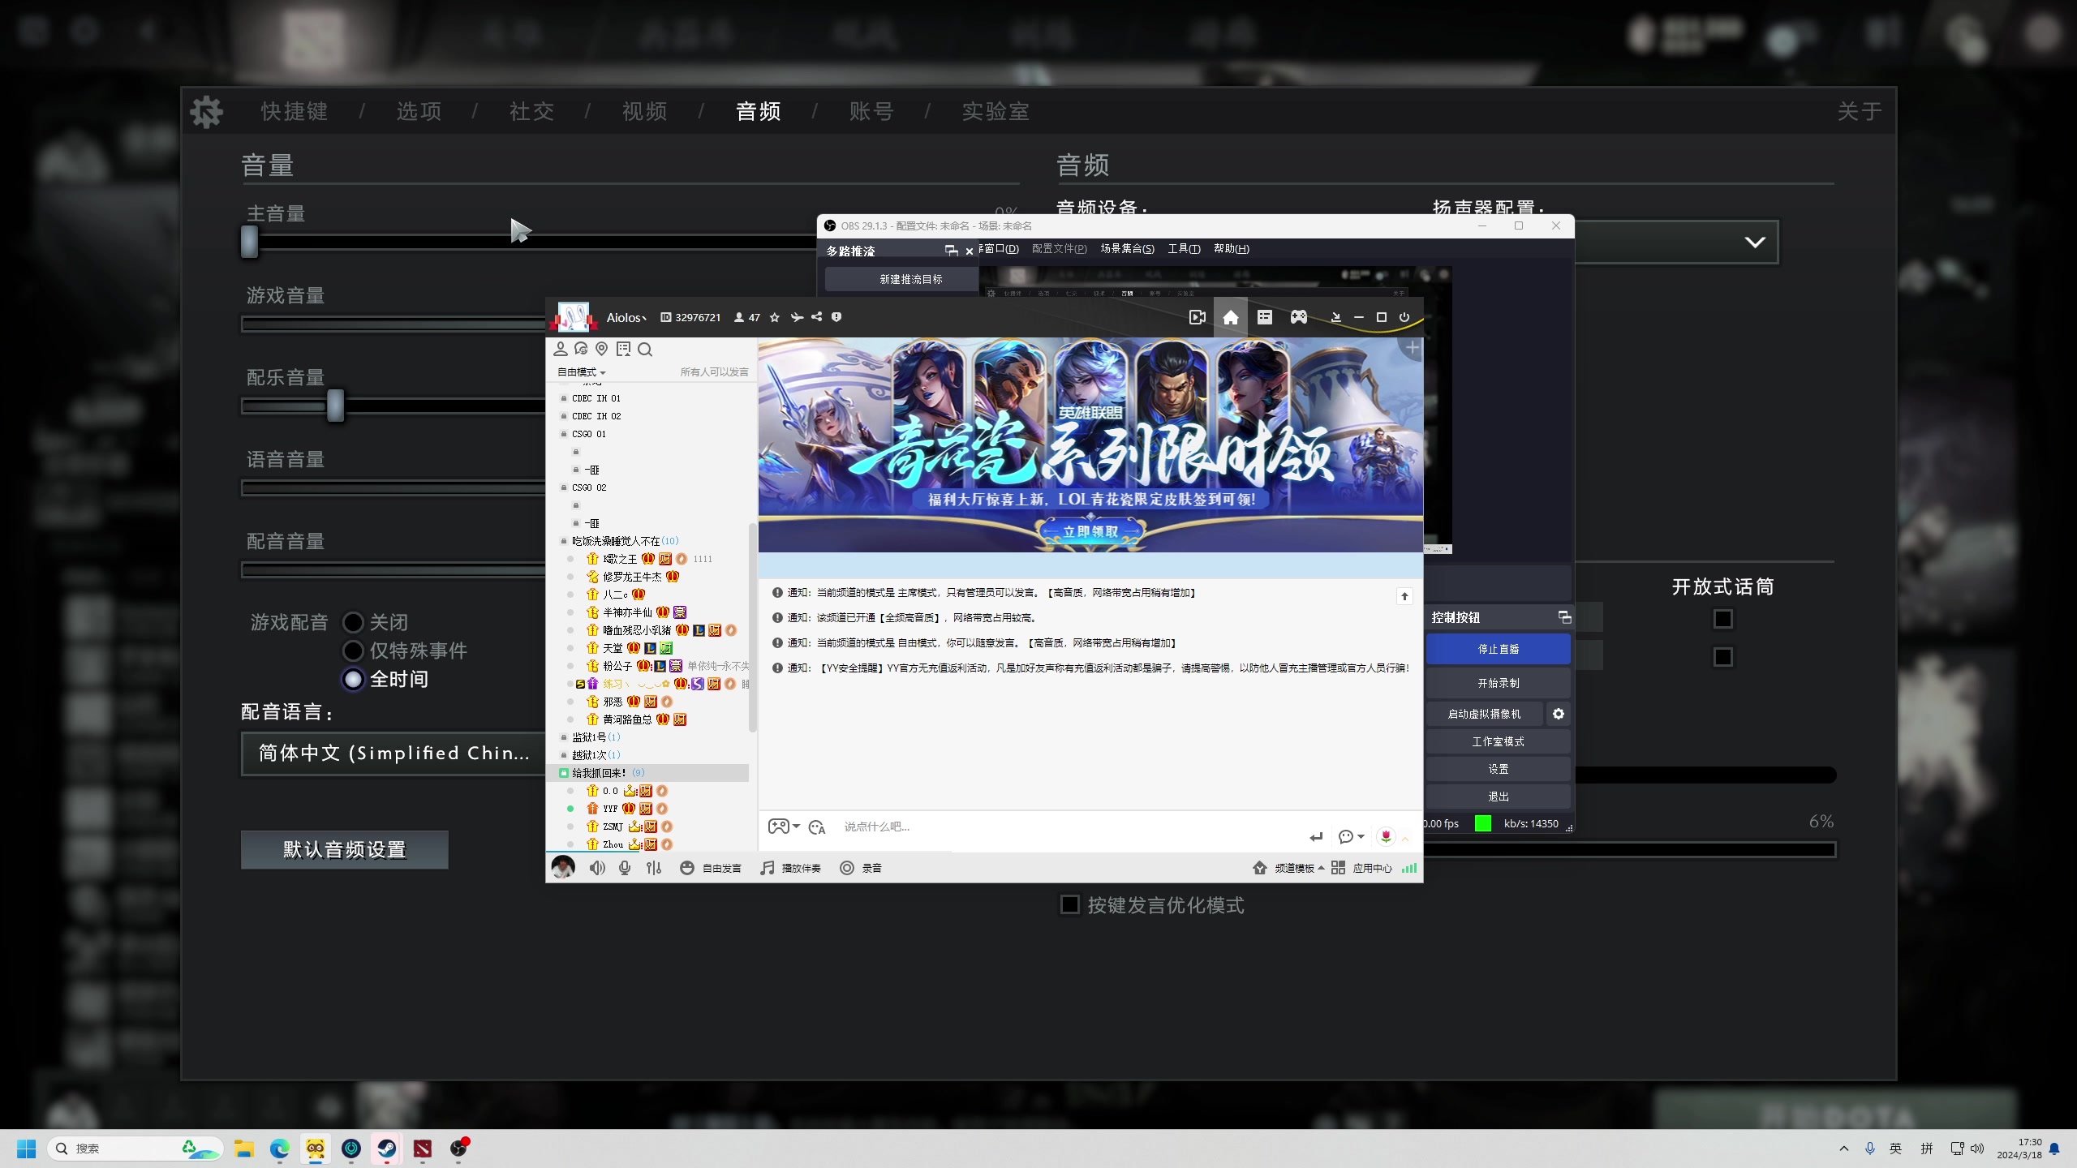Expand the 频道模板 menu

click(1298, 868)
